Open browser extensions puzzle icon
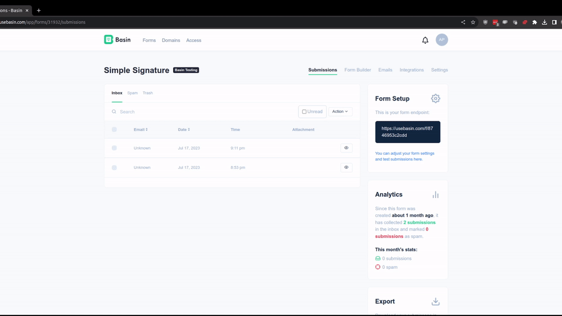The height and width of the screenshot is (316, 562). tap(534, 22)
